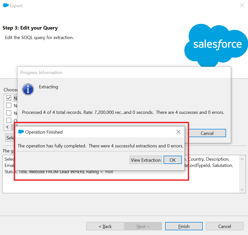Open View Extraction results
Image resolution: width=248 pixels, height=235 pixels.
146,160
